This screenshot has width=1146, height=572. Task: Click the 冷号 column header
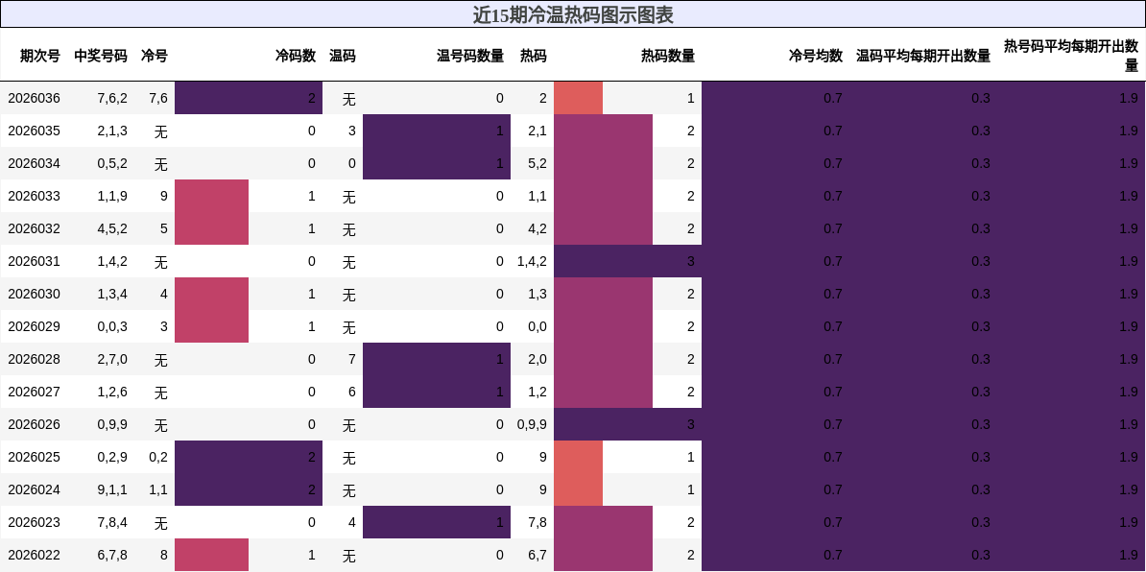153,57
